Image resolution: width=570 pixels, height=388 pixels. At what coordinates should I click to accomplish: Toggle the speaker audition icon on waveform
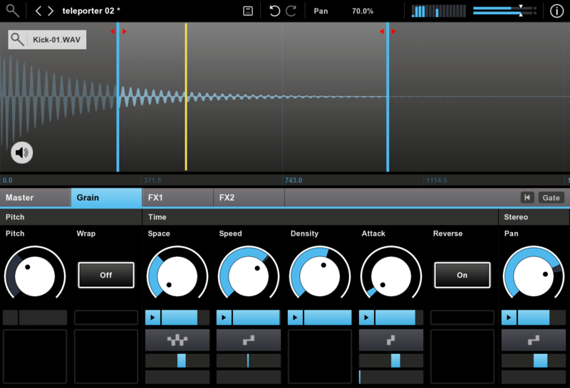(22, 152)
